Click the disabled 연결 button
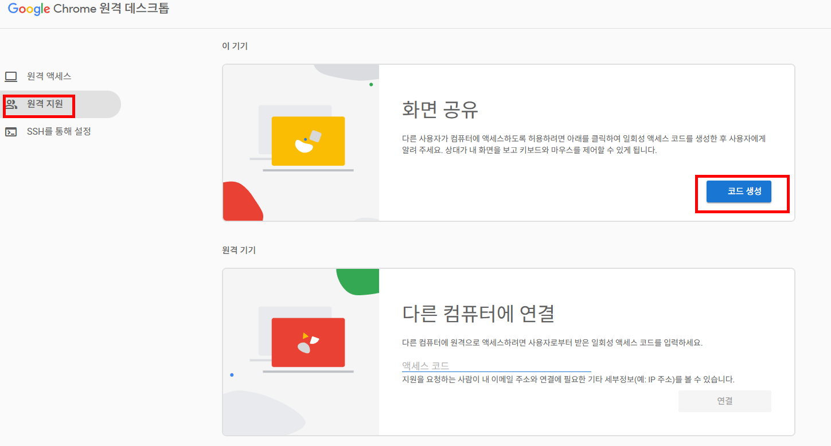Screen dimensions: 831x446 click(x=725, y=401)
